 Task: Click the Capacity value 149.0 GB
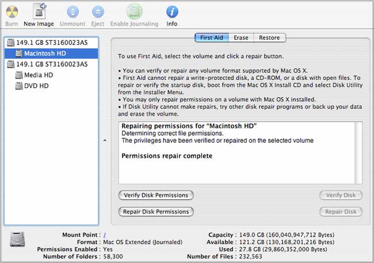(287, 235)
